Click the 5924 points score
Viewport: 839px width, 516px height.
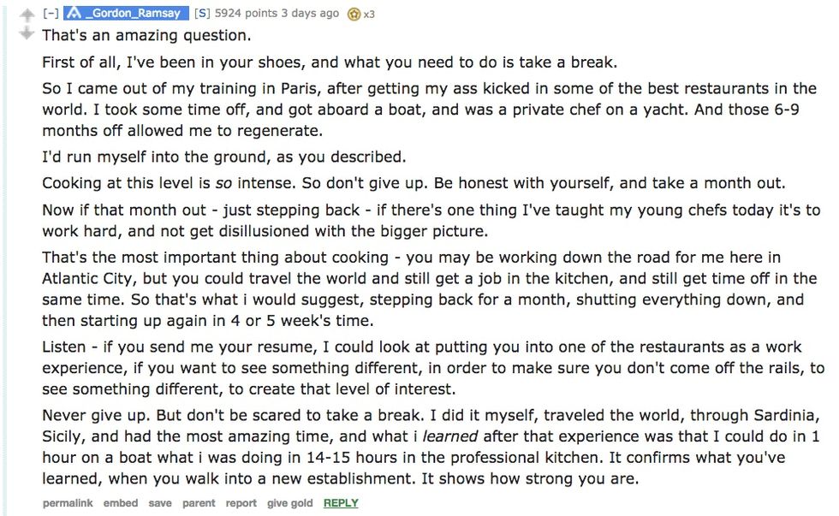[242, 14]
